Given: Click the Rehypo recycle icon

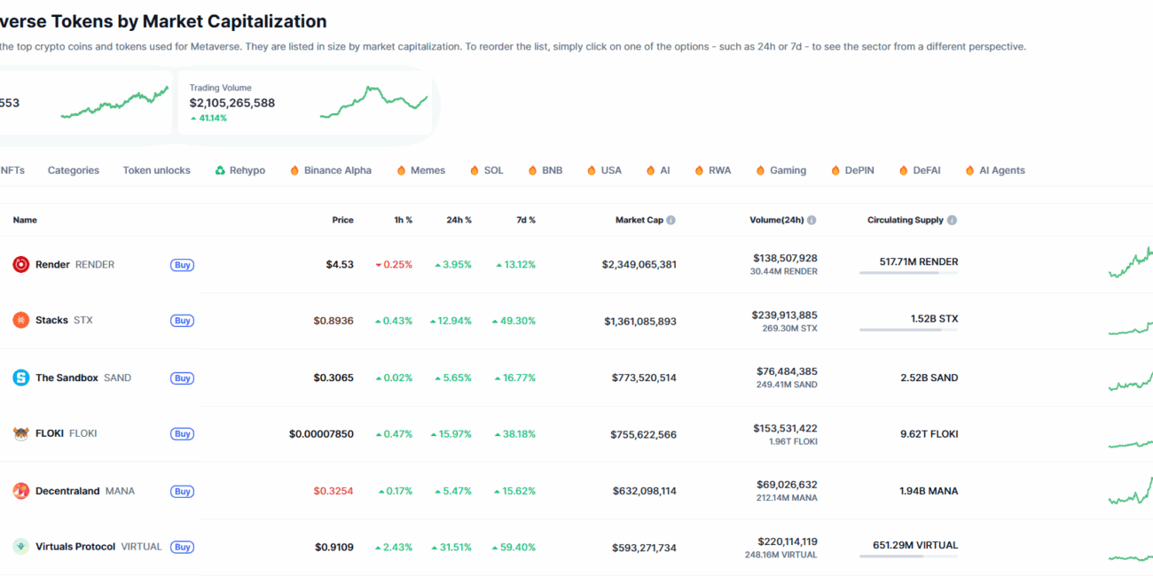Looking at the screenshot, I should pos(220,170).
